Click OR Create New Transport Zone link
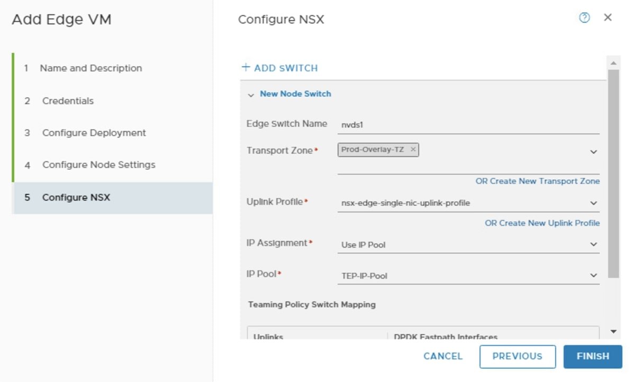The image size is (635, 382). (x=537, y=181)
